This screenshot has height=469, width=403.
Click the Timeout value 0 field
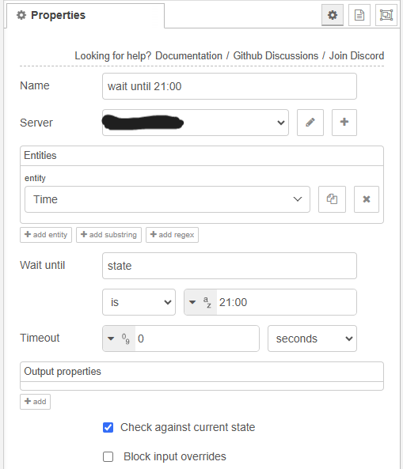[x=196, y=339]
